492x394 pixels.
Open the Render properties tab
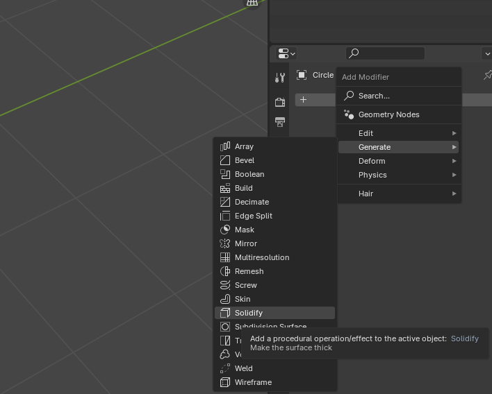click(x=280, y=102)
